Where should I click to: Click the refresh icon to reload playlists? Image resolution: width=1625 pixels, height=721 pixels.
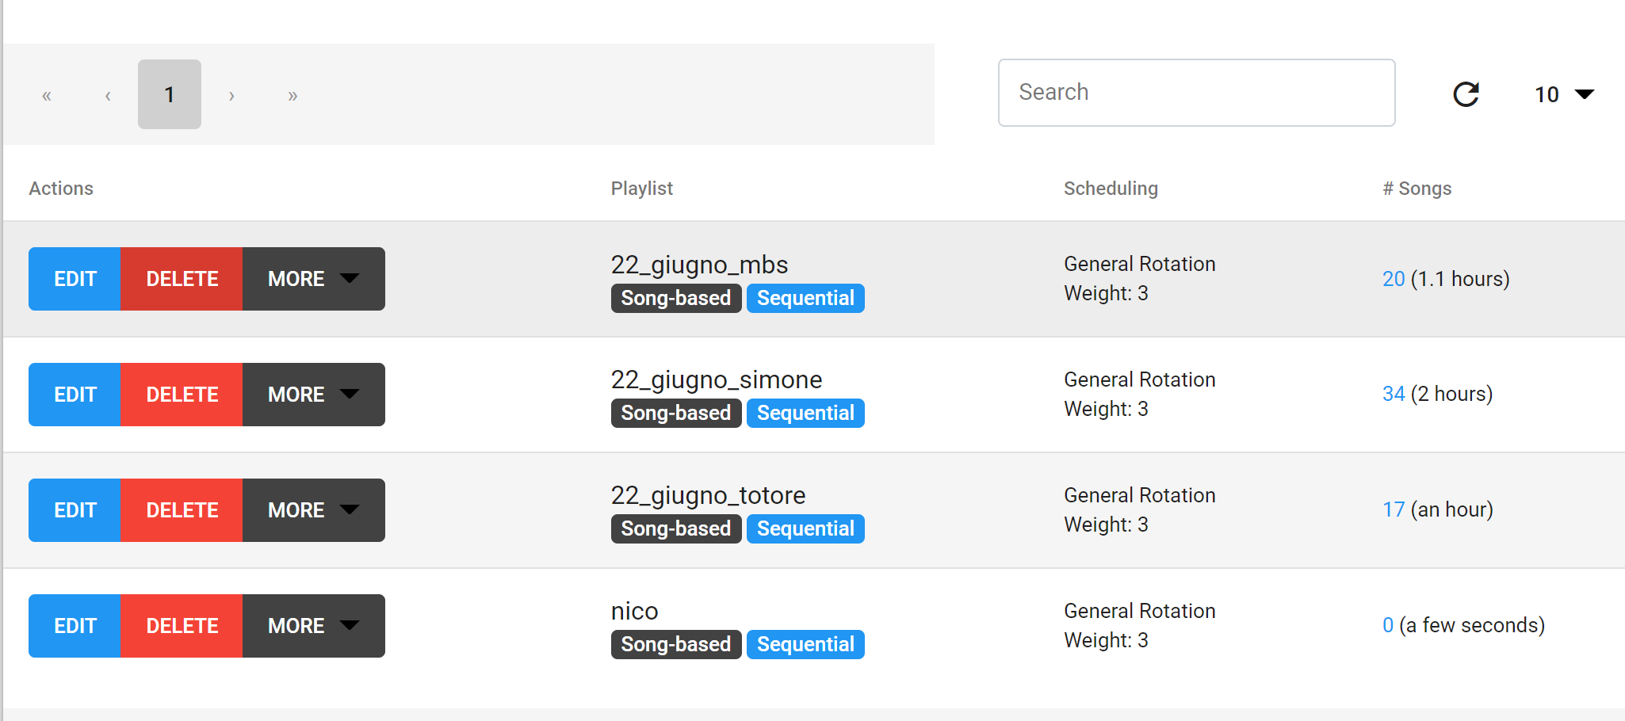click(1466, 94)
